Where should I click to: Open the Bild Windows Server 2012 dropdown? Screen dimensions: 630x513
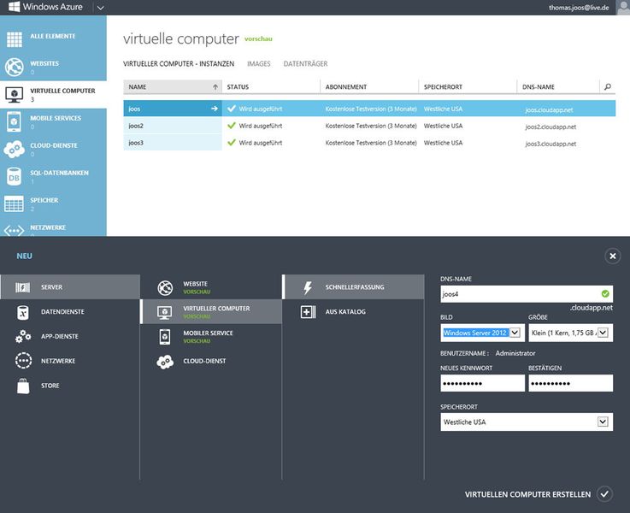pyautogui.click(x=482, y=333)
